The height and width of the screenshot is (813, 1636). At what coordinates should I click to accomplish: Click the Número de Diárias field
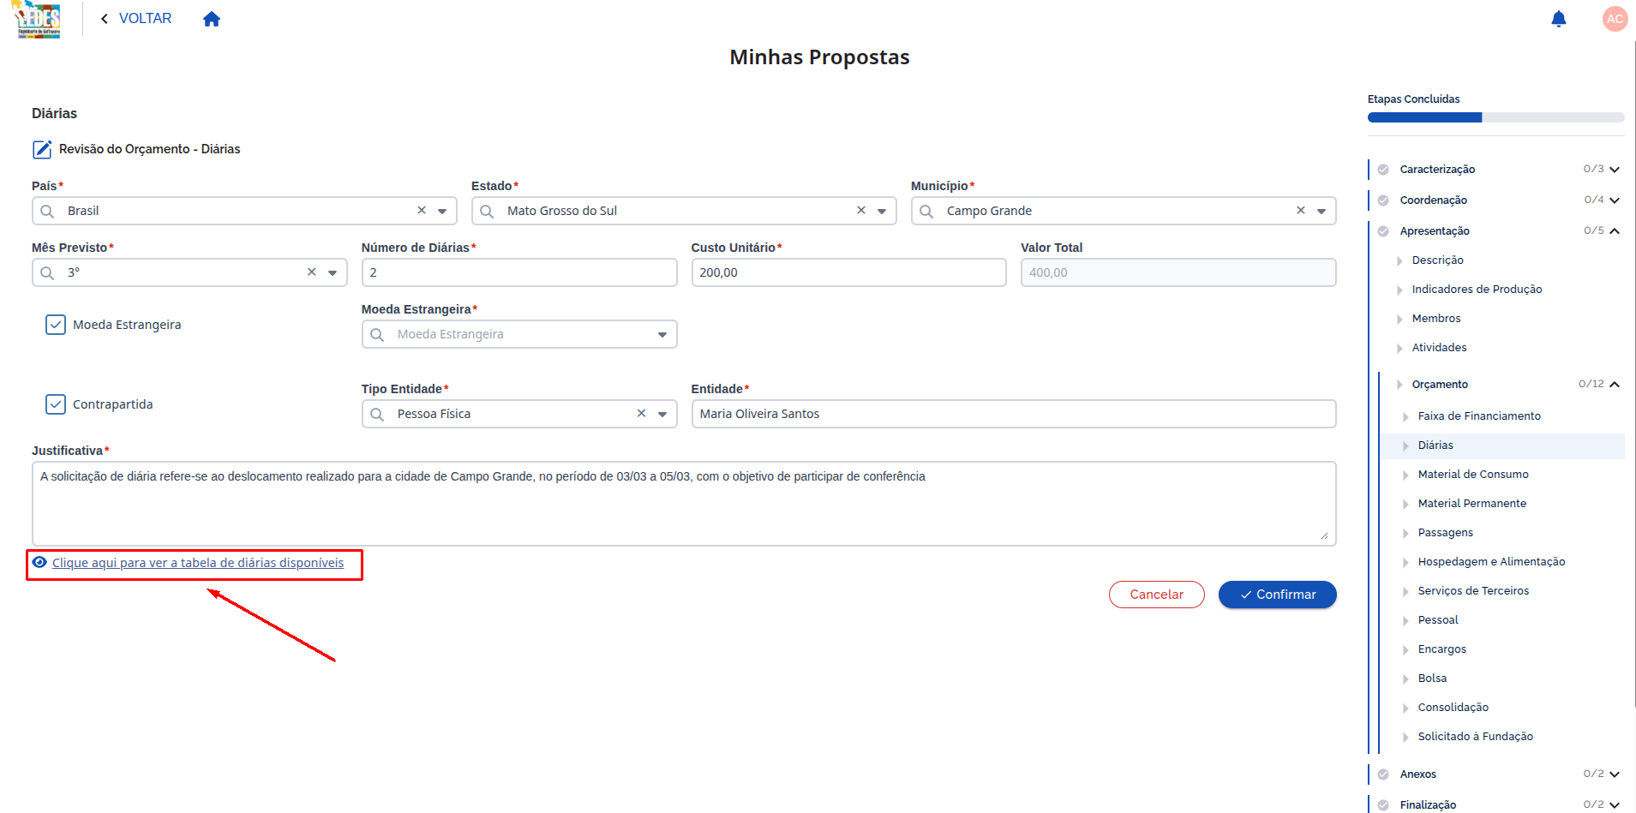pos(519,272)
